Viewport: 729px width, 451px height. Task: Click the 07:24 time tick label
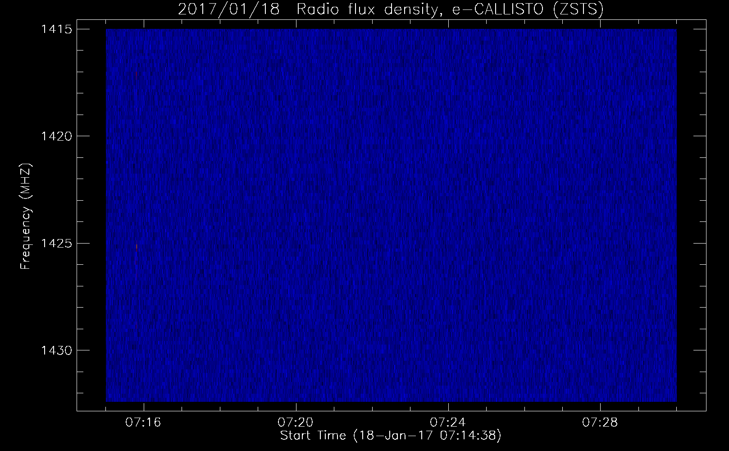[x=448, y=423]
